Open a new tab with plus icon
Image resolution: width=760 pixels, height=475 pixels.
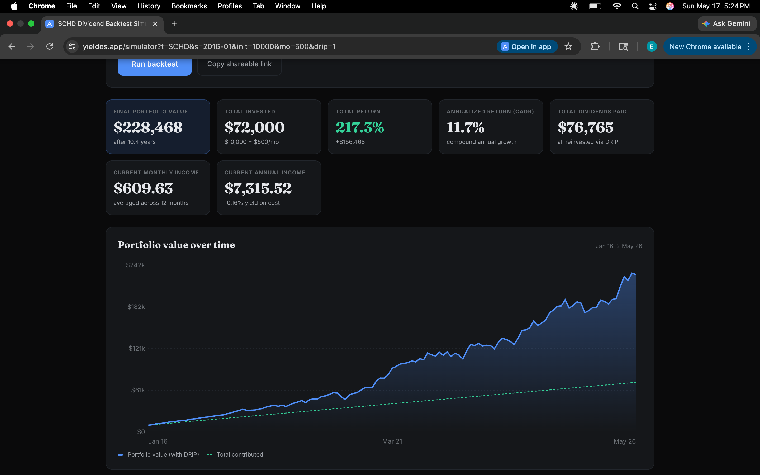point(174,23)
